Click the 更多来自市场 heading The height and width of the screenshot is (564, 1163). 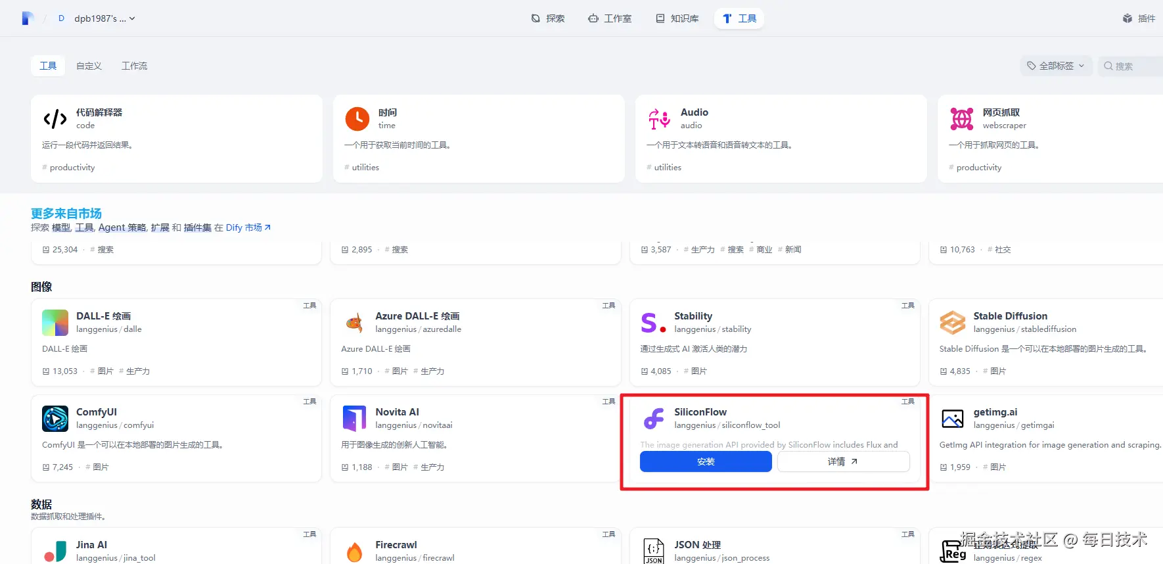click(66, 214)
